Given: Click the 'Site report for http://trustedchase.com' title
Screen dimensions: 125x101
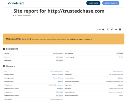Looking at the screenshot, I should click(x=59, y=11).
